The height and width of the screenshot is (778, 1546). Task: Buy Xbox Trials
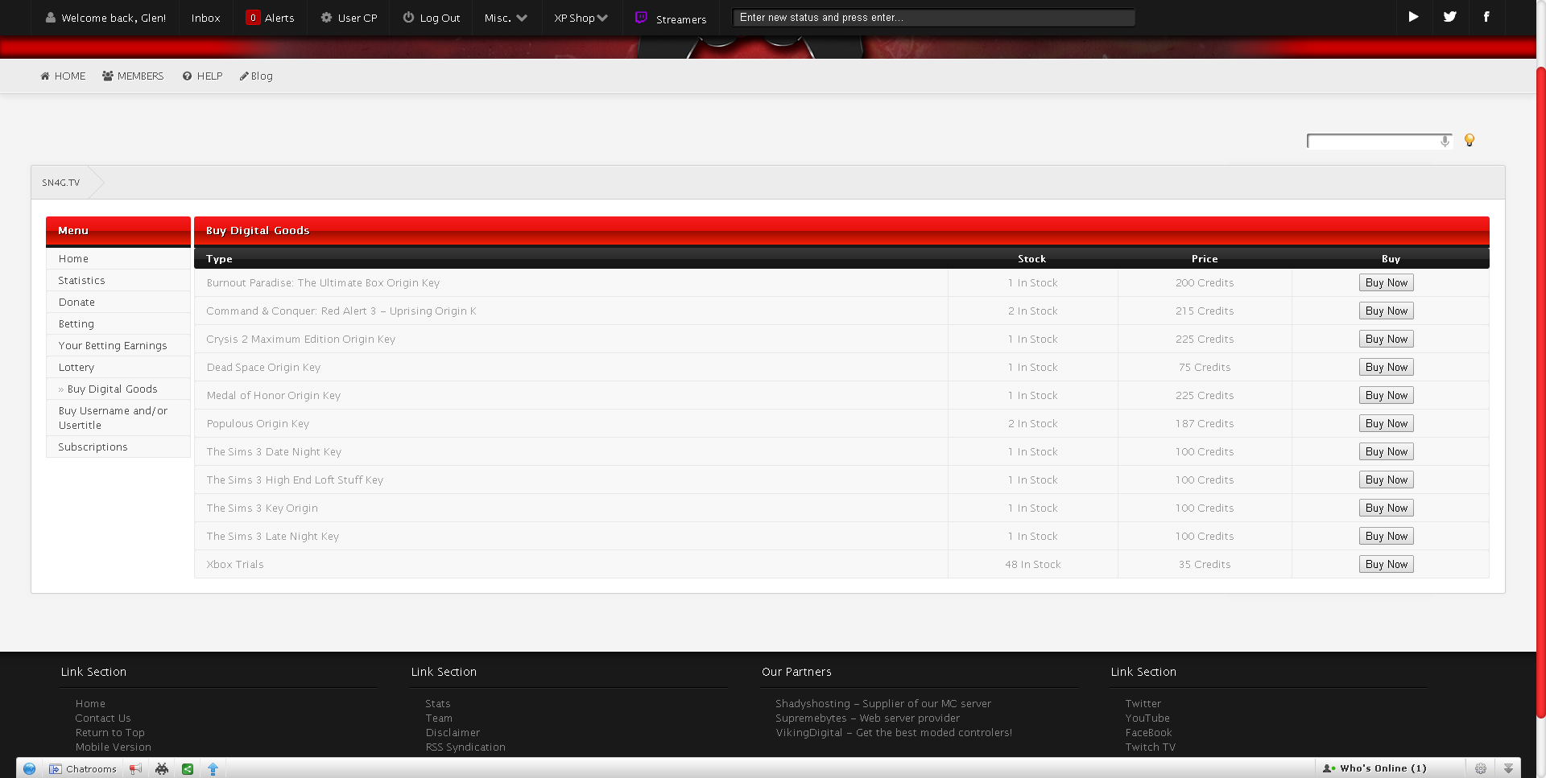tap(1387, 564)
